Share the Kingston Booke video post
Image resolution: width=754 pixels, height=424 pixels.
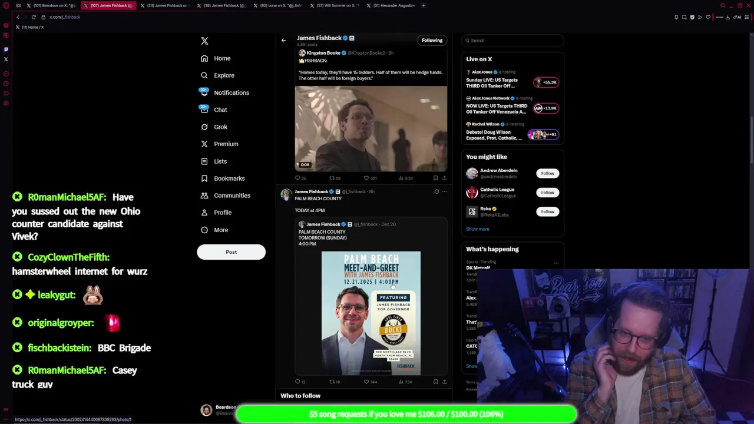(x=444, y=178)
